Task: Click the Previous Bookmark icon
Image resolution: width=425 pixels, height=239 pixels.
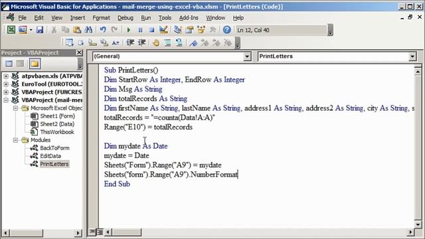Action: [216, 42]
